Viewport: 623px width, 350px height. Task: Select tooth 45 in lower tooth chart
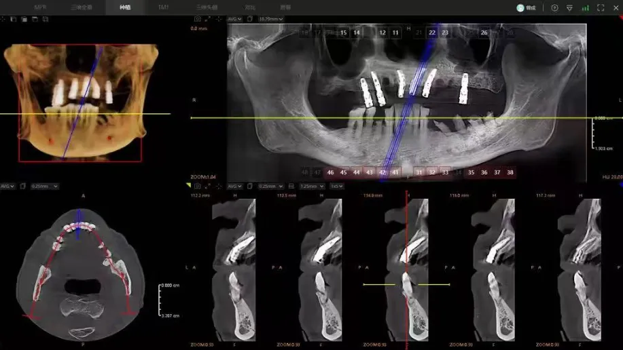343,172
